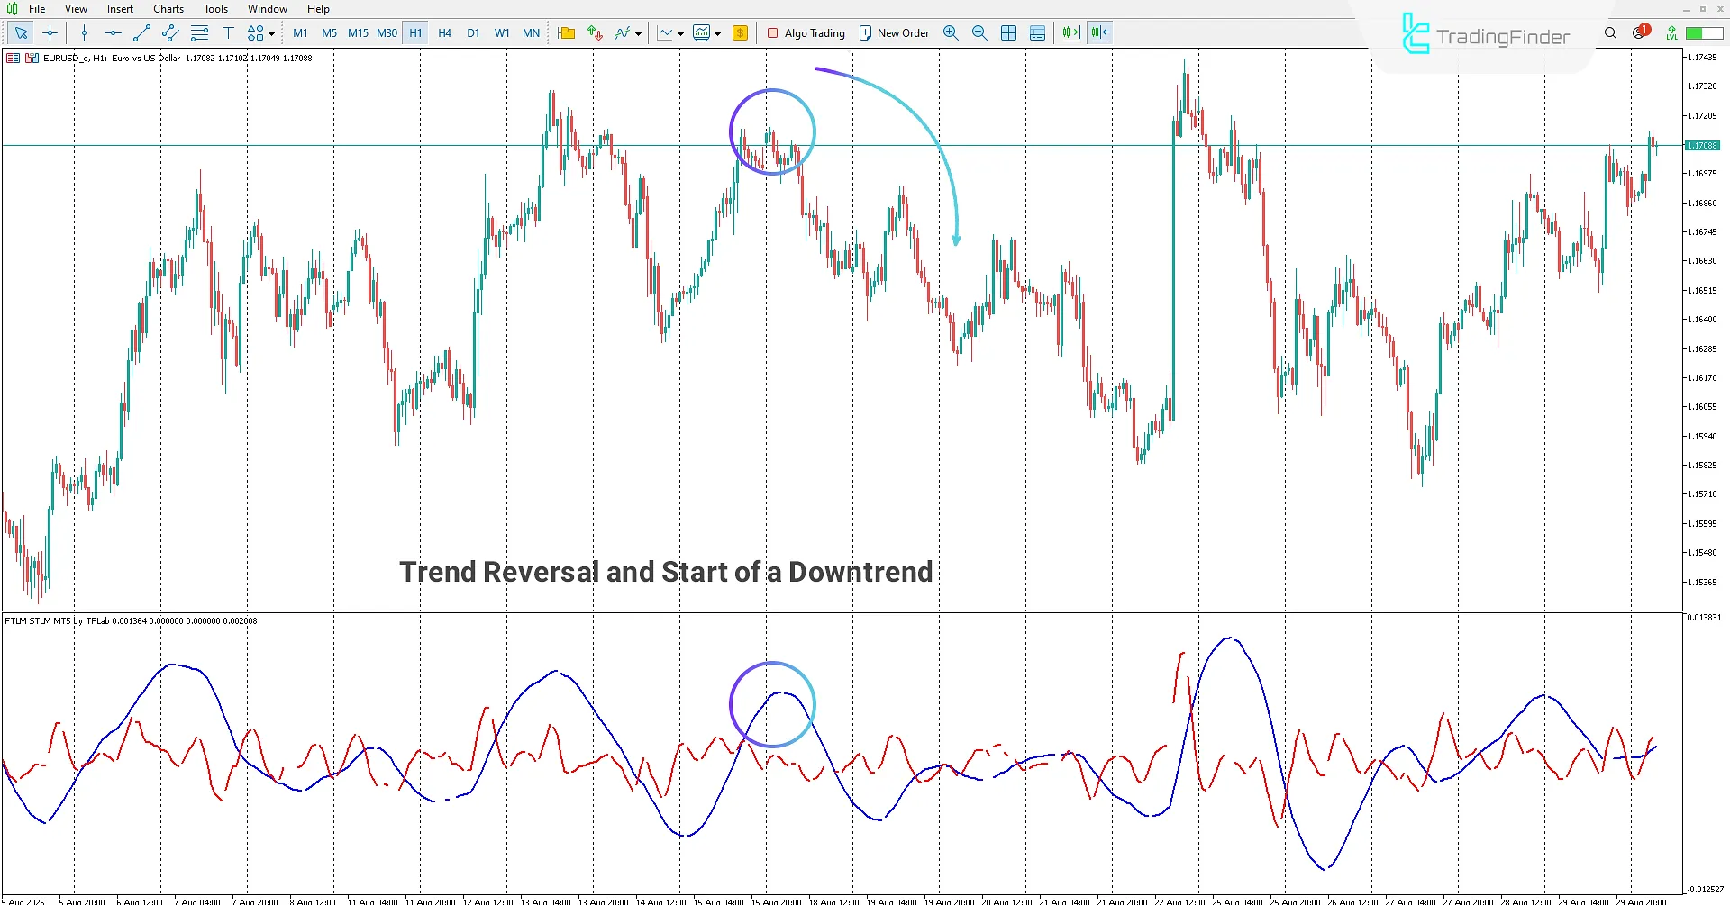This screenshot has height=905, width=1730.
Task: Enable chart shift from right edge
Action: [x=1098, y=32]
